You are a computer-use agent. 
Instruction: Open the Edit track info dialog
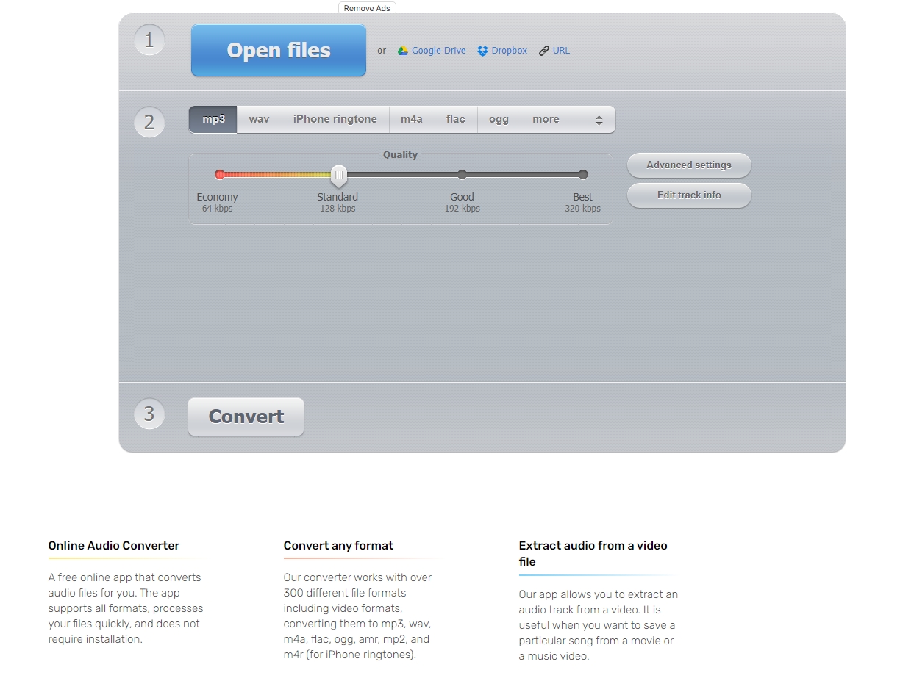click(688, 195)
